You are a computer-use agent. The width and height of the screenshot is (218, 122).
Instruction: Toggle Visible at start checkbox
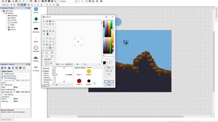click(x=2, y=74)
